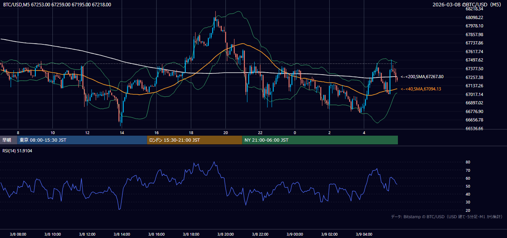The height and width of the screenshot is (238, 507).
Task: Click the bottom time label 3/8 14:00
Action: [122, 234]
